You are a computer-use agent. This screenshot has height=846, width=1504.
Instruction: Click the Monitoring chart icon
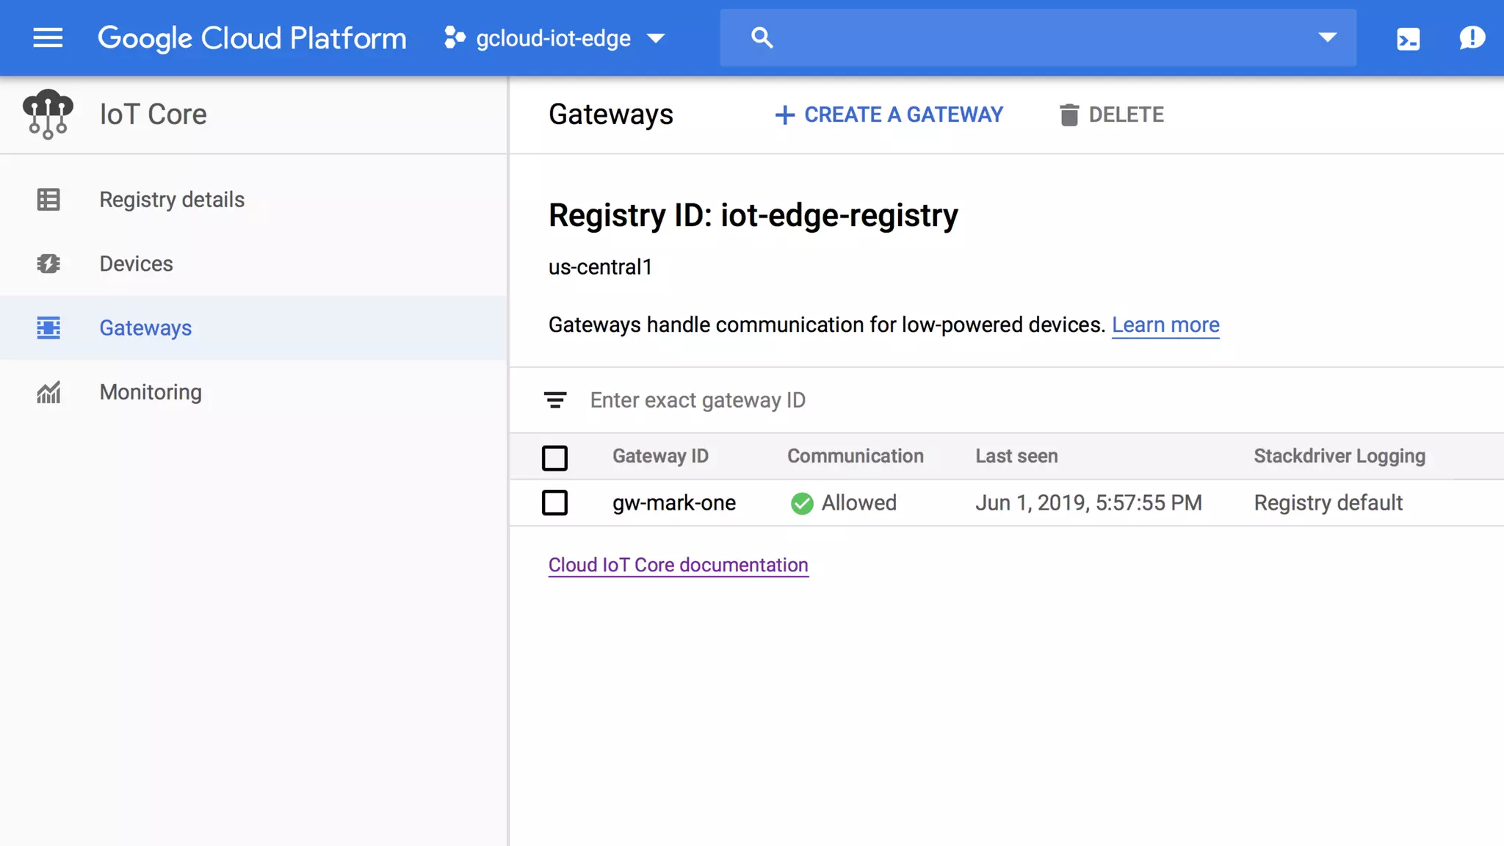(x=48, y=392)
